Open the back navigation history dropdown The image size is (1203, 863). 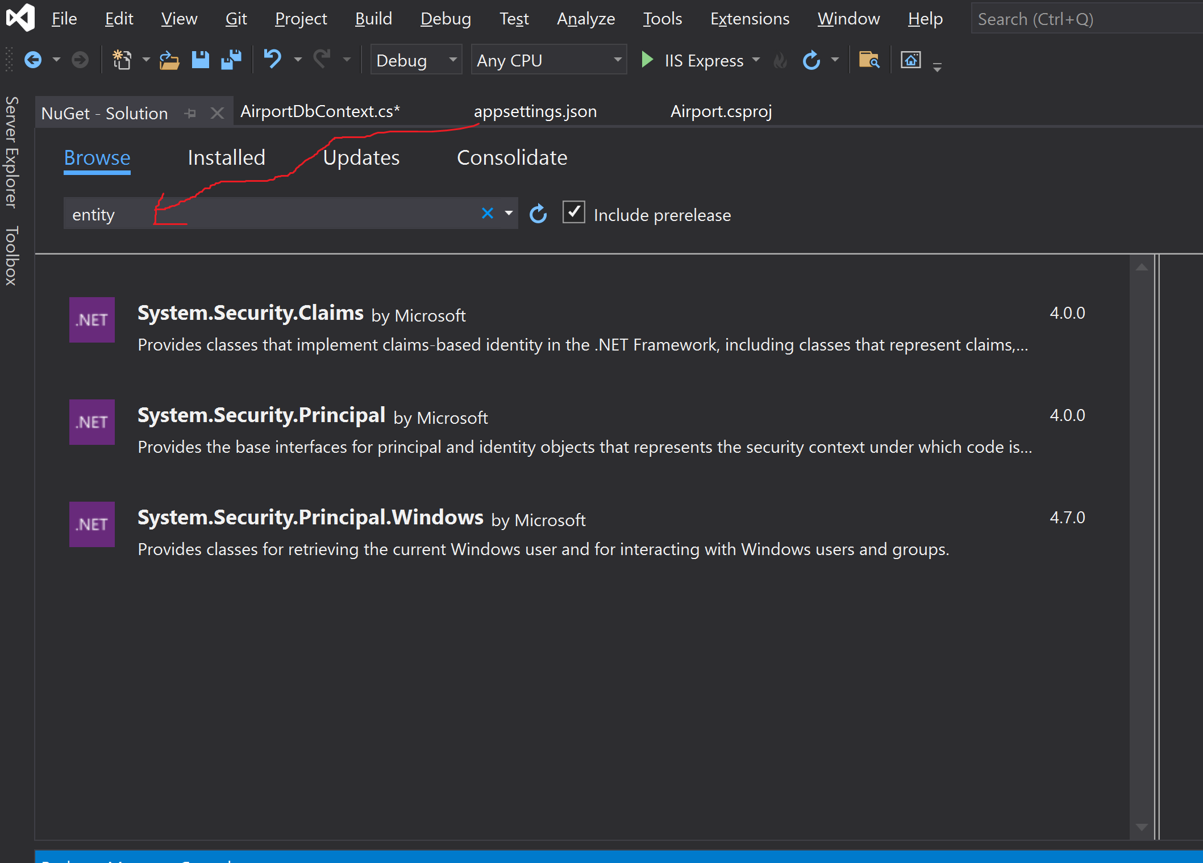56,60
